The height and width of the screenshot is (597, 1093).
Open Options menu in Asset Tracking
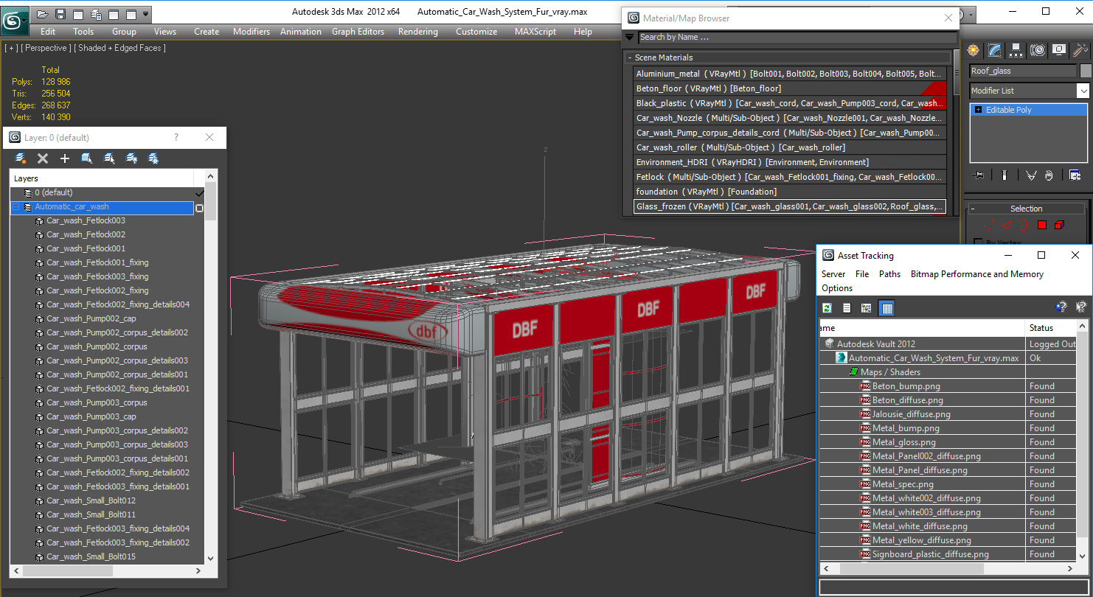(x=837, y=288)
